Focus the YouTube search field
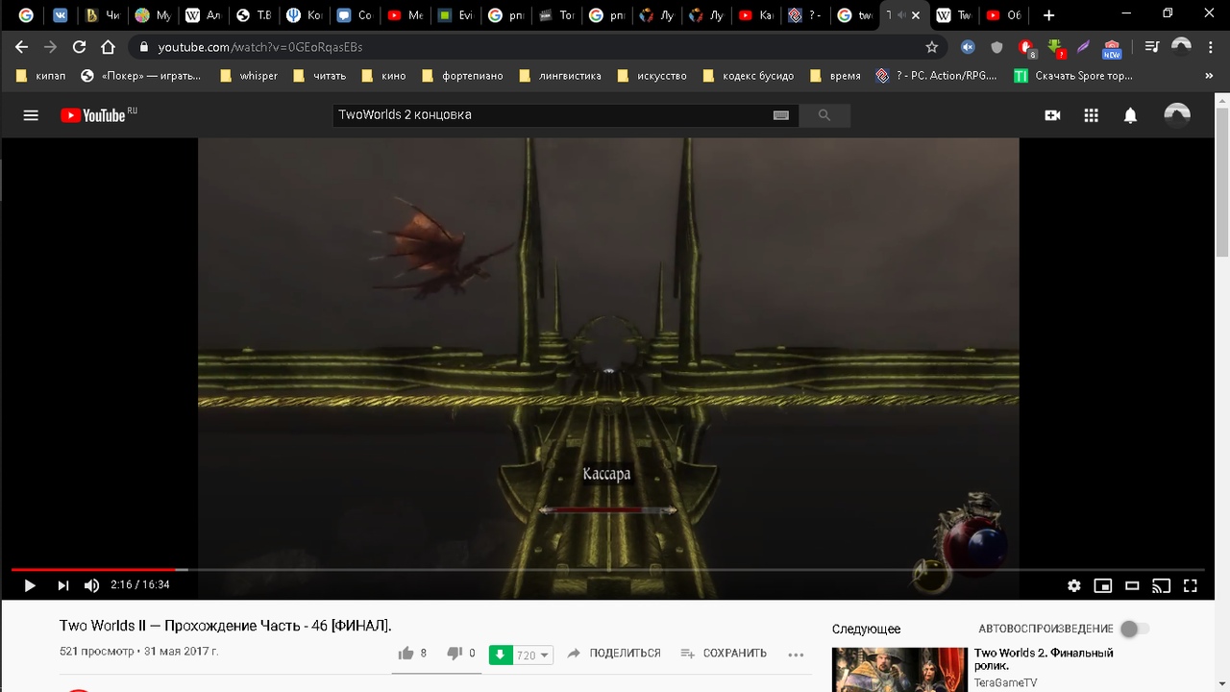Screen dimensions: 1230x692 (x=553, y=114)
